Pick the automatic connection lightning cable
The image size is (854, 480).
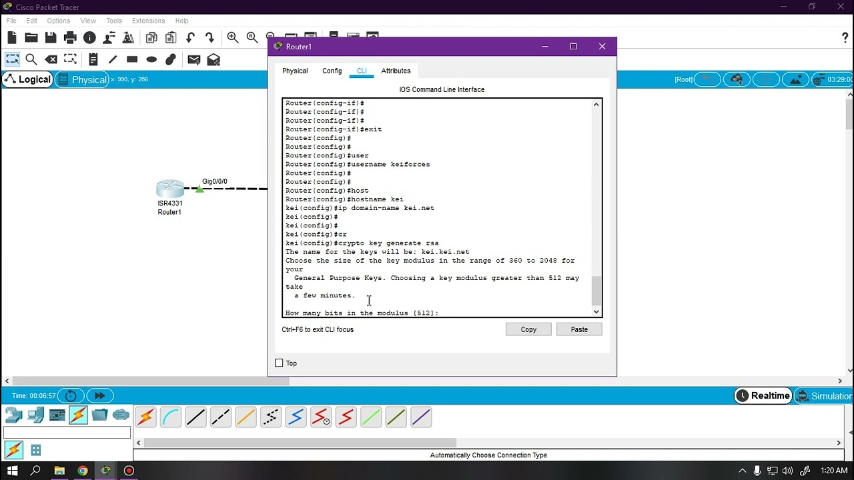(x=145, y=417)
